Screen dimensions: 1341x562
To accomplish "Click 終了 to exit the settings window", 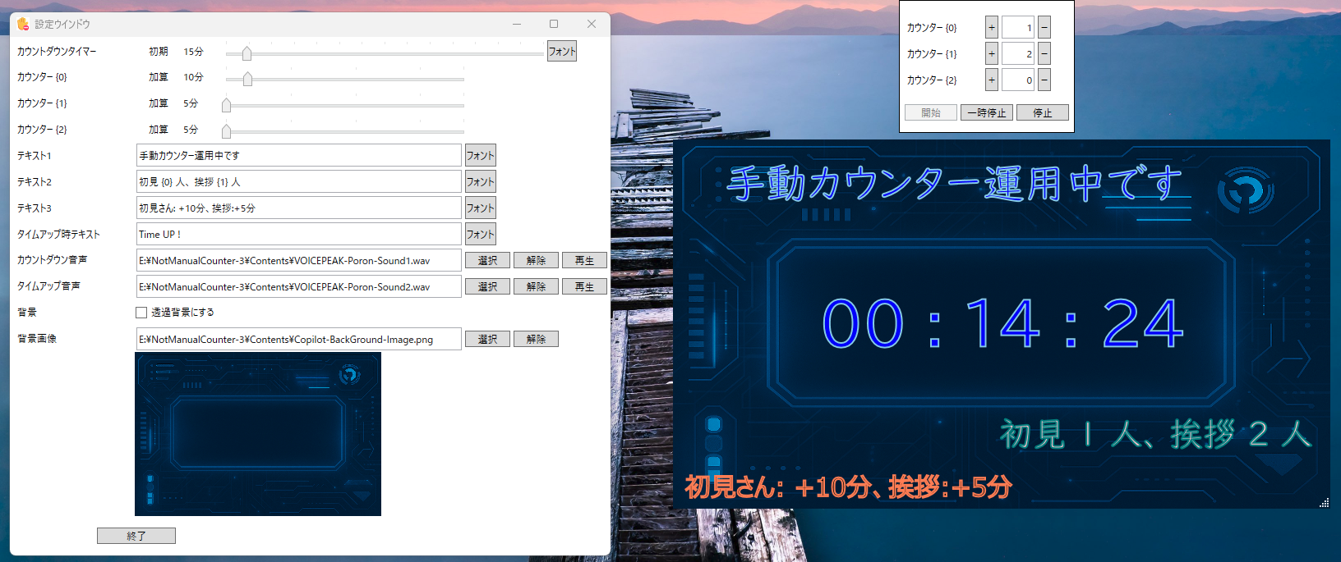I will 136,536.
